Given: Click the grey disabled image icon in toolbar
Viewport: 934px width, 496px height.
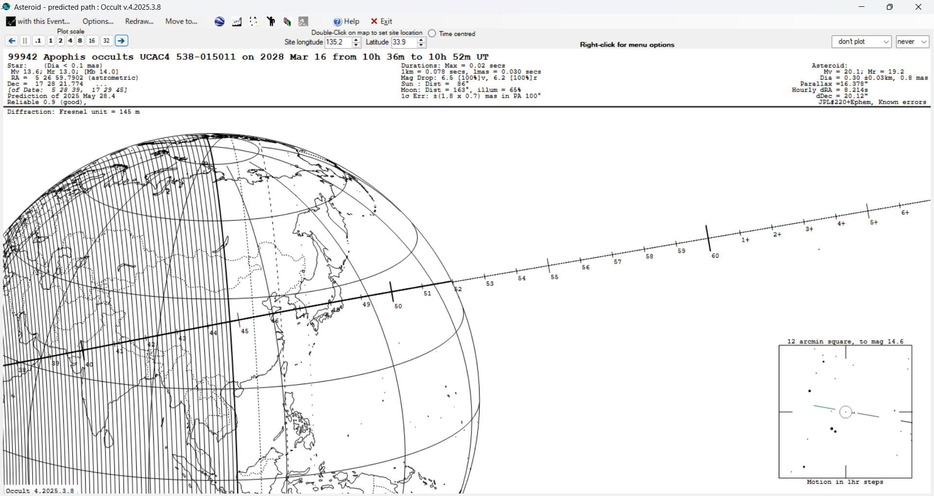Looking at the screenshot, I should (304, 21).
